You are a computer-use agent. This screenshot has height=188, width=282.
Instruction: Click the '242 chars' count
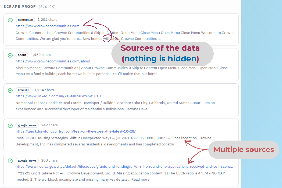pyautogui.click(x=49, y=125)
